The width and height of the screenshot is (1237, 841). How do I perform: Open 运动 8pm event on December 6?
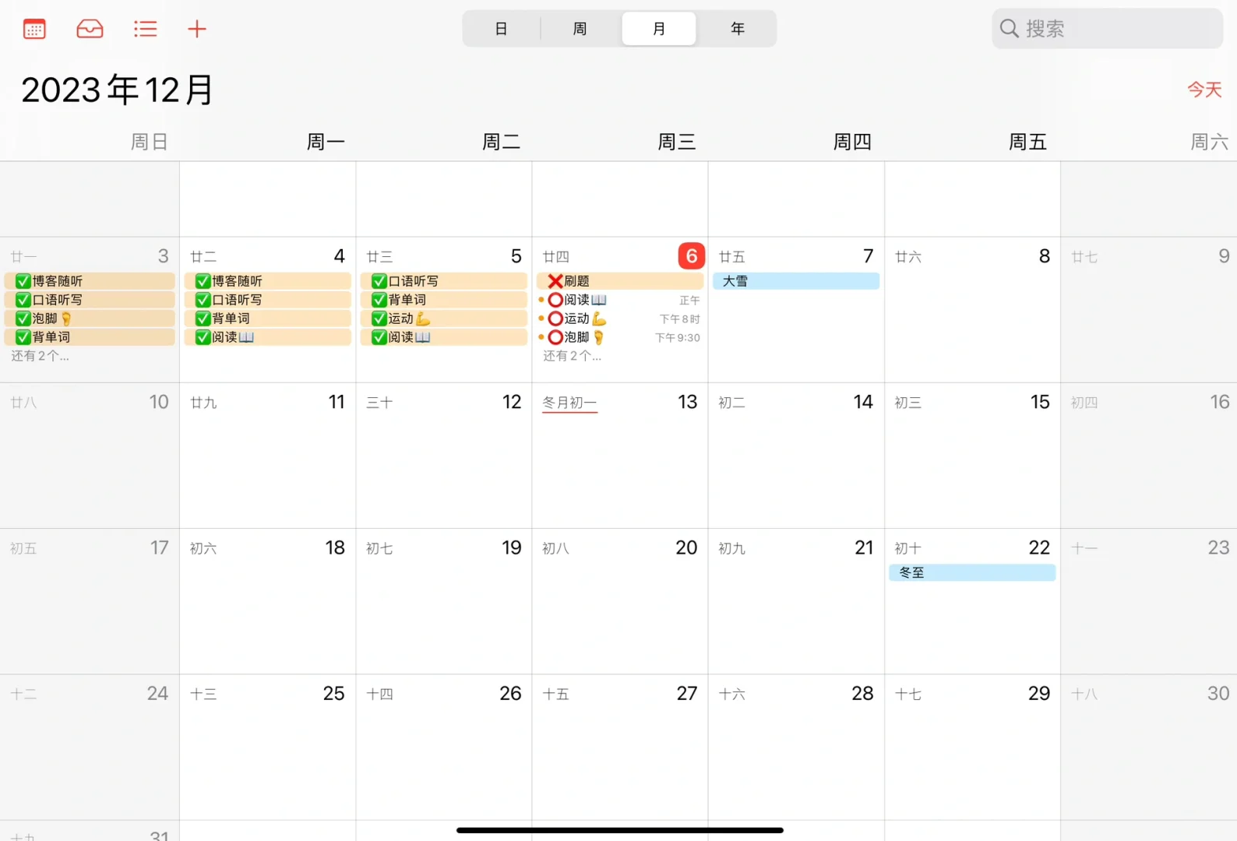620,318
